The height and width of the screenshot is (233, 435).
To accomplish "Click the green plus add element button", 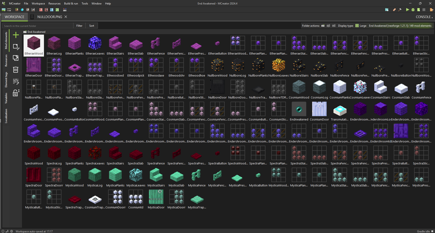I will tap(16, 35).
